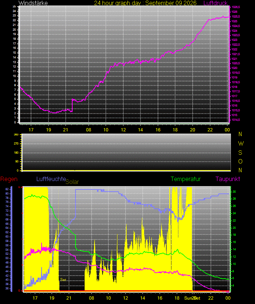
Task: Click the 360 degree axis label
Action: 16,135
